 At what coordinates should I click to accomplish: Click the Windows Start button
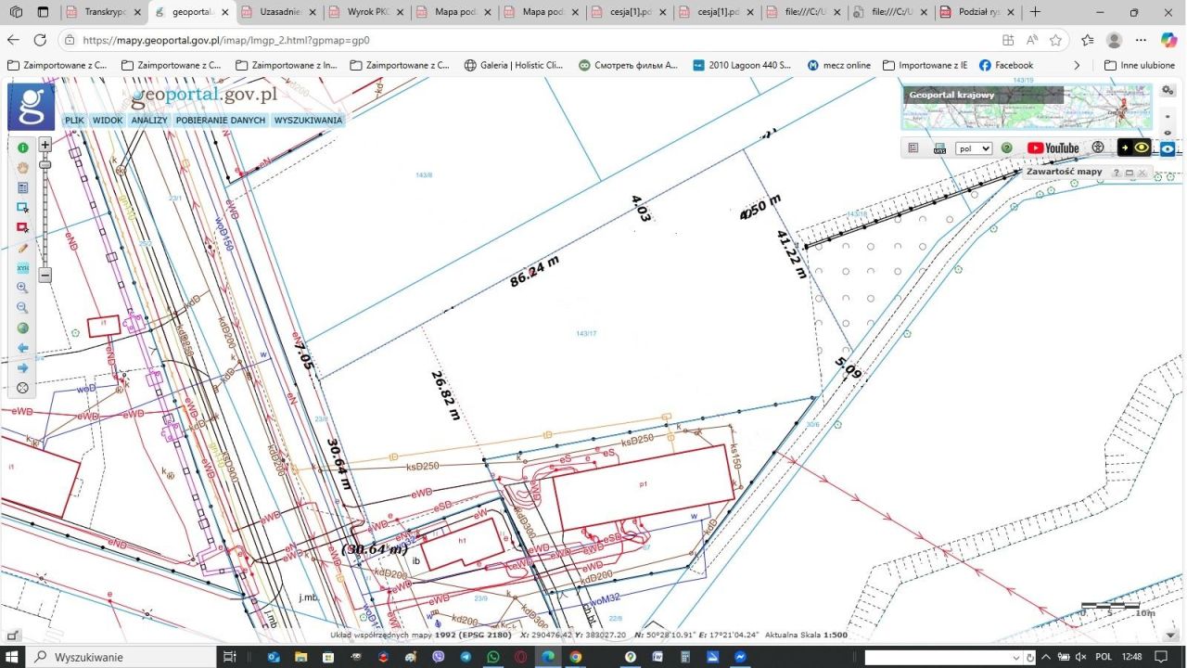[13, 657]
